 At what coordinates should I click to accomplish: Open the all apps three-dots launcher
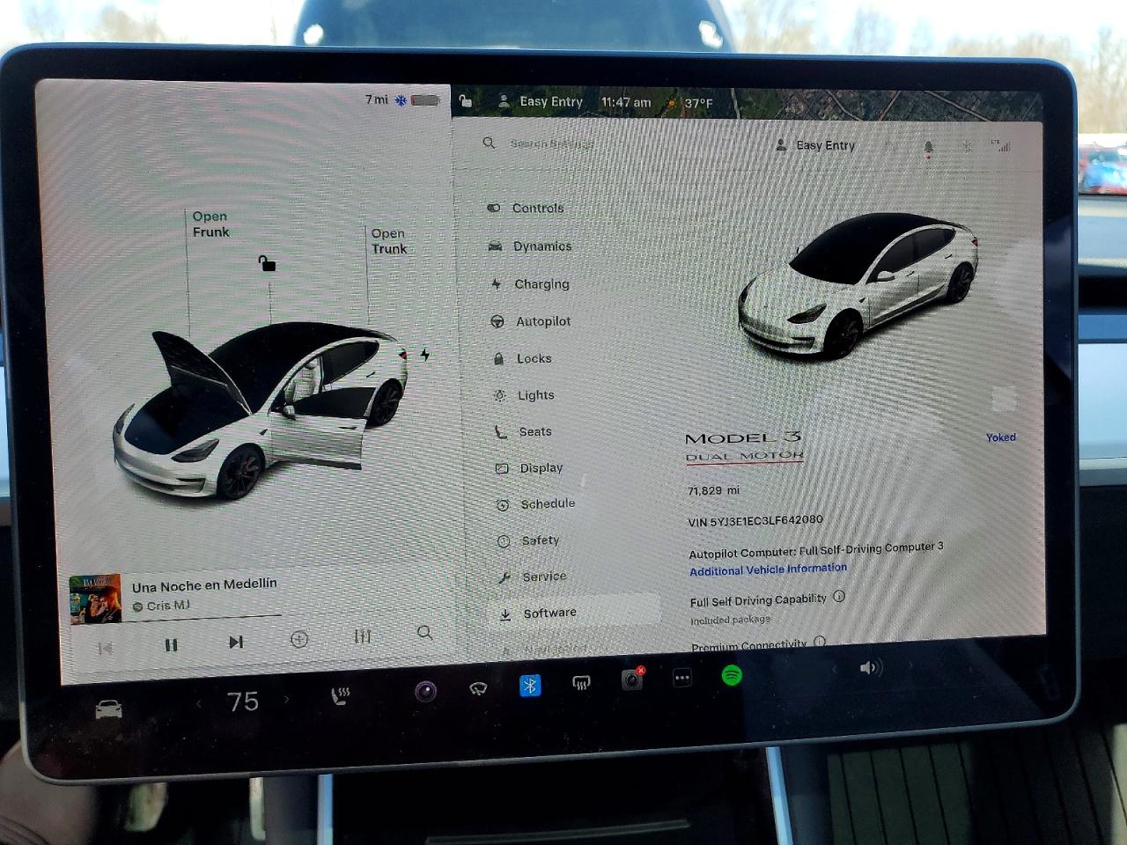[682, 678]
